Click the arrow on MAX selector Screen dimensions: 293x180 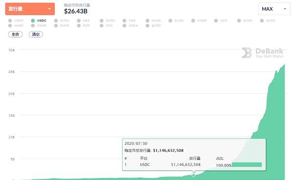(285, 9)
